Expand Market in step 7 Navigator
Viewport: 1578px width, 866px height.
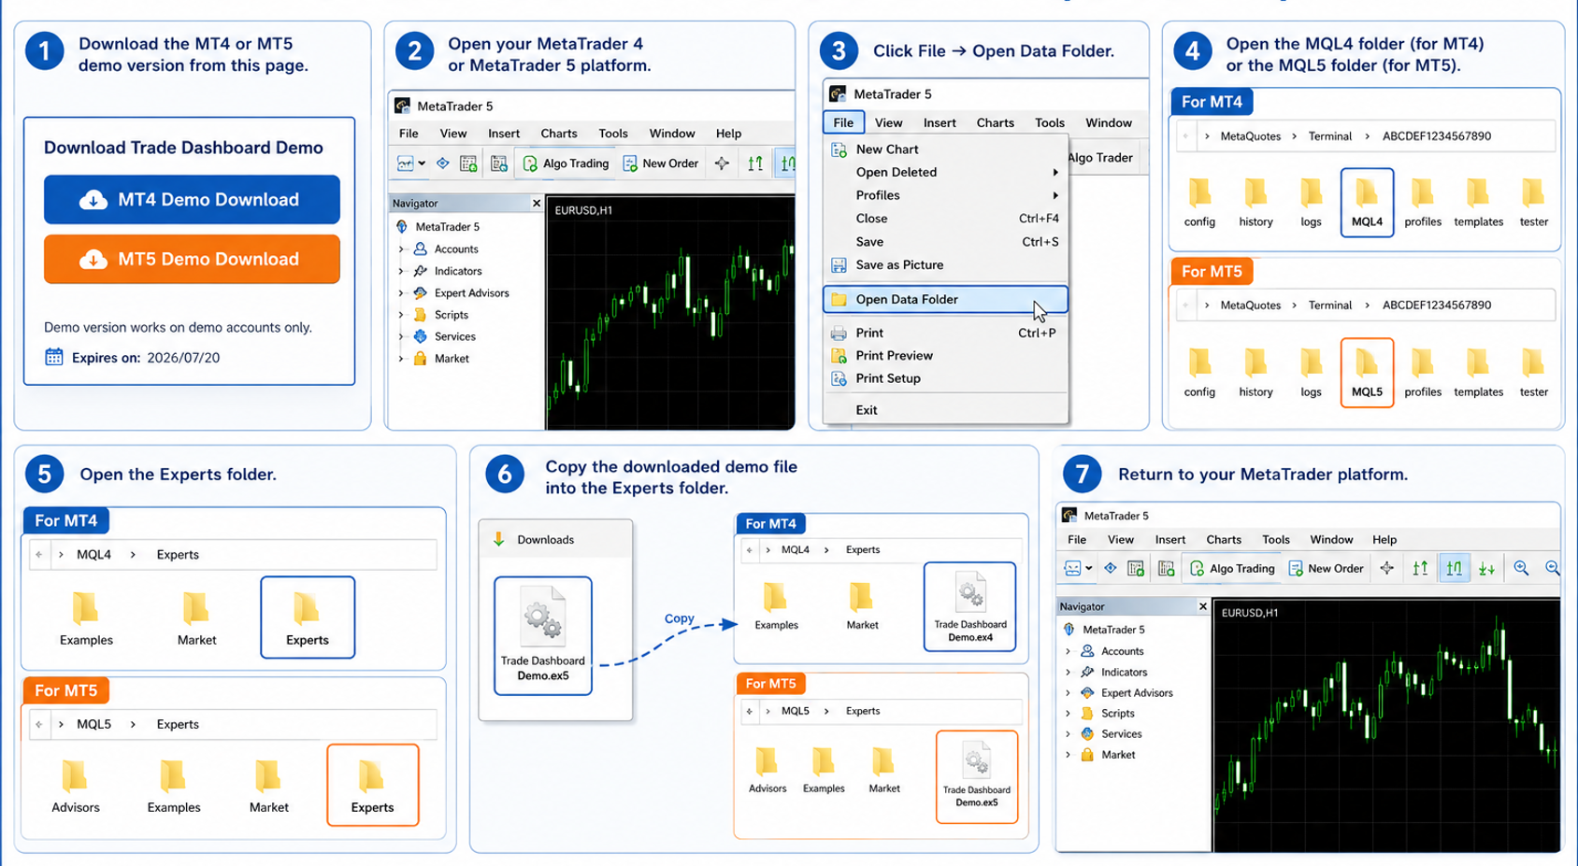click(x=1069, y=755)
